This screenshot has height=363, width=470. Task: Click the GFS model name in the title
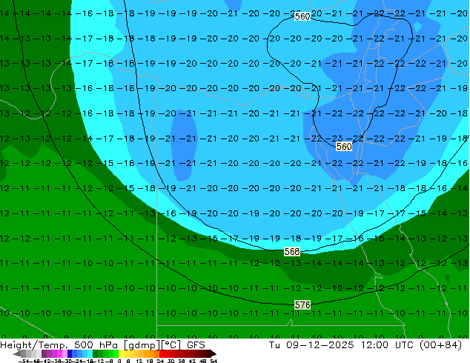point(196,345)
